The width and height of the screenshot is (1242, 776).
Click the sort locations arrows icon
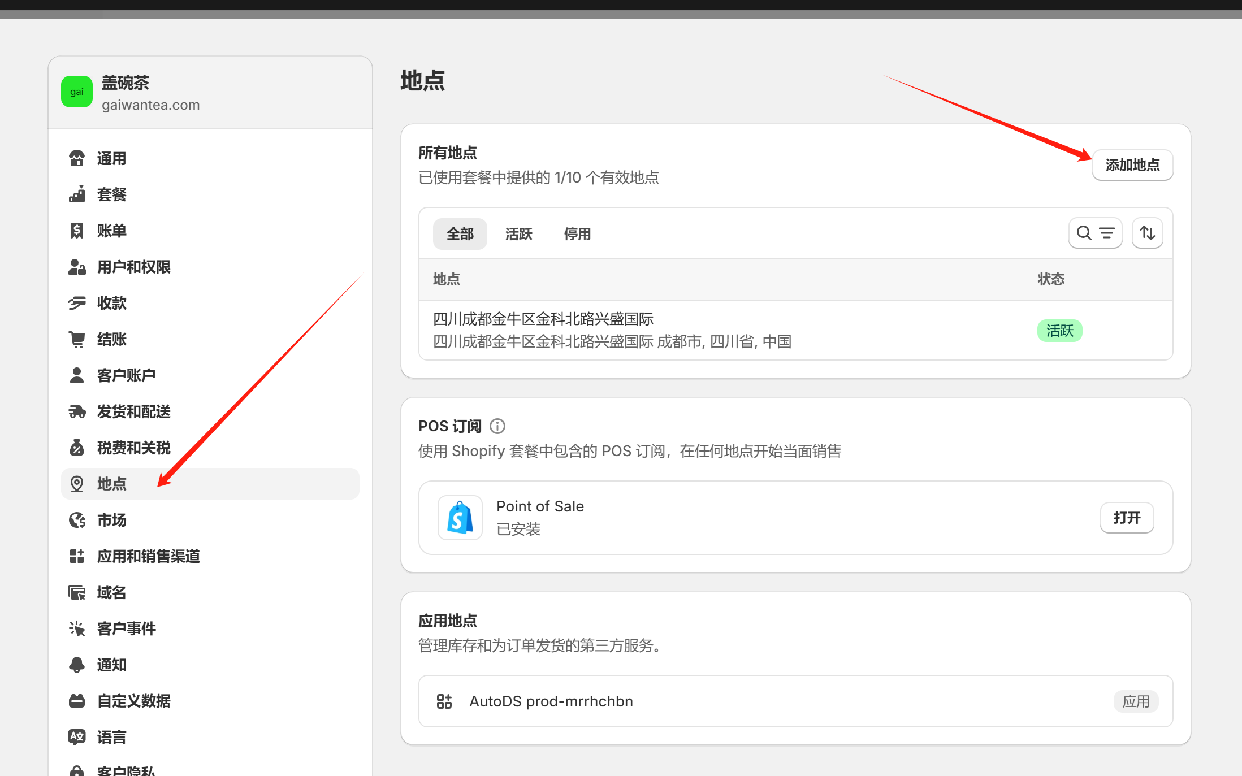pyautogui.click(x=1147, y=233)
